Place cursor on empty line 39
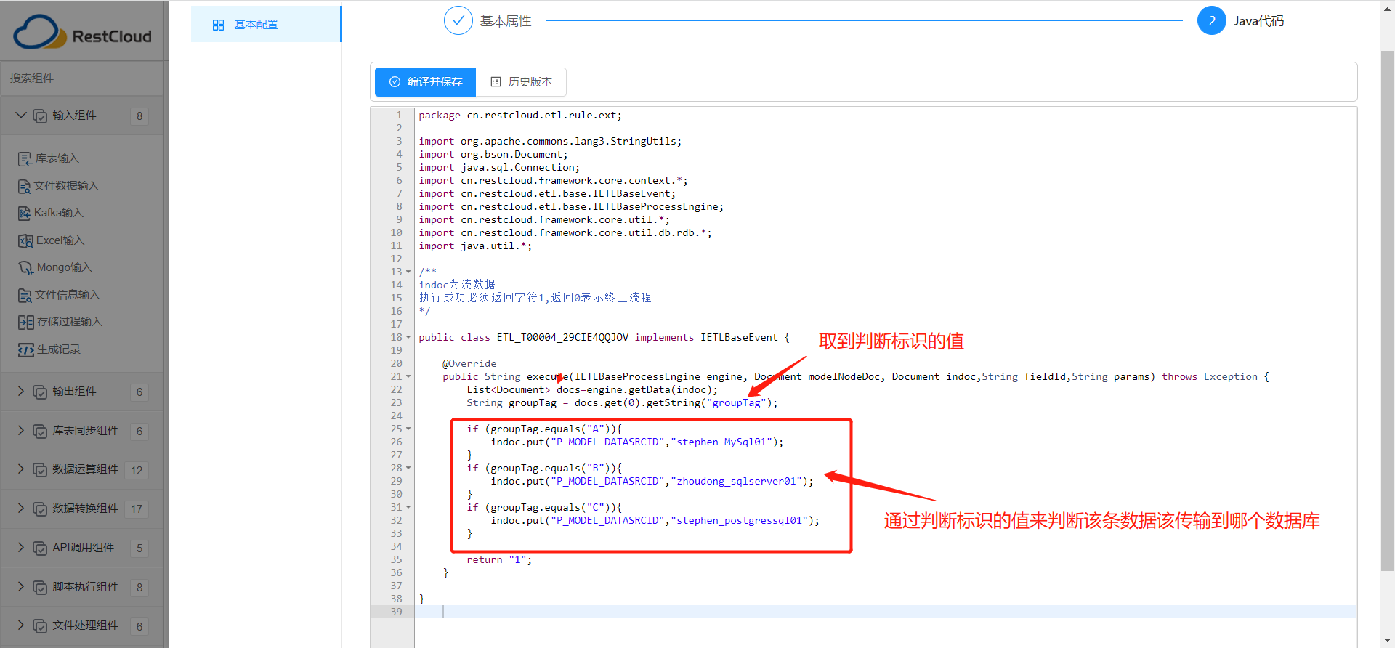Image resolution: width=1395 pixels, height=648 pixels. 885,612
